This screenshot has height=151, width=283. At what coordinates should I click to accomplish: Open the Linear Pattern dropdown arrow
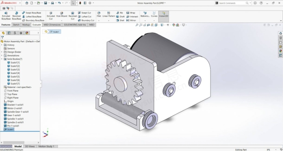tap(109, 20)
